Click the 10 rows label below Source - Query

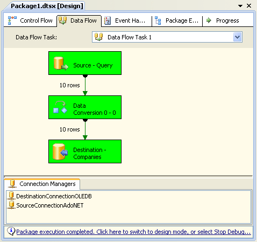tap(70, 85)
